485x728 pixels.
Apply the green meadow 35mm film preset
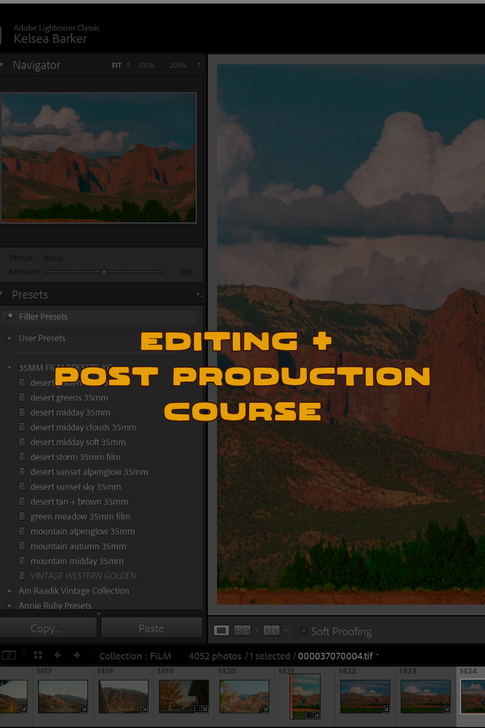(81, 517)
